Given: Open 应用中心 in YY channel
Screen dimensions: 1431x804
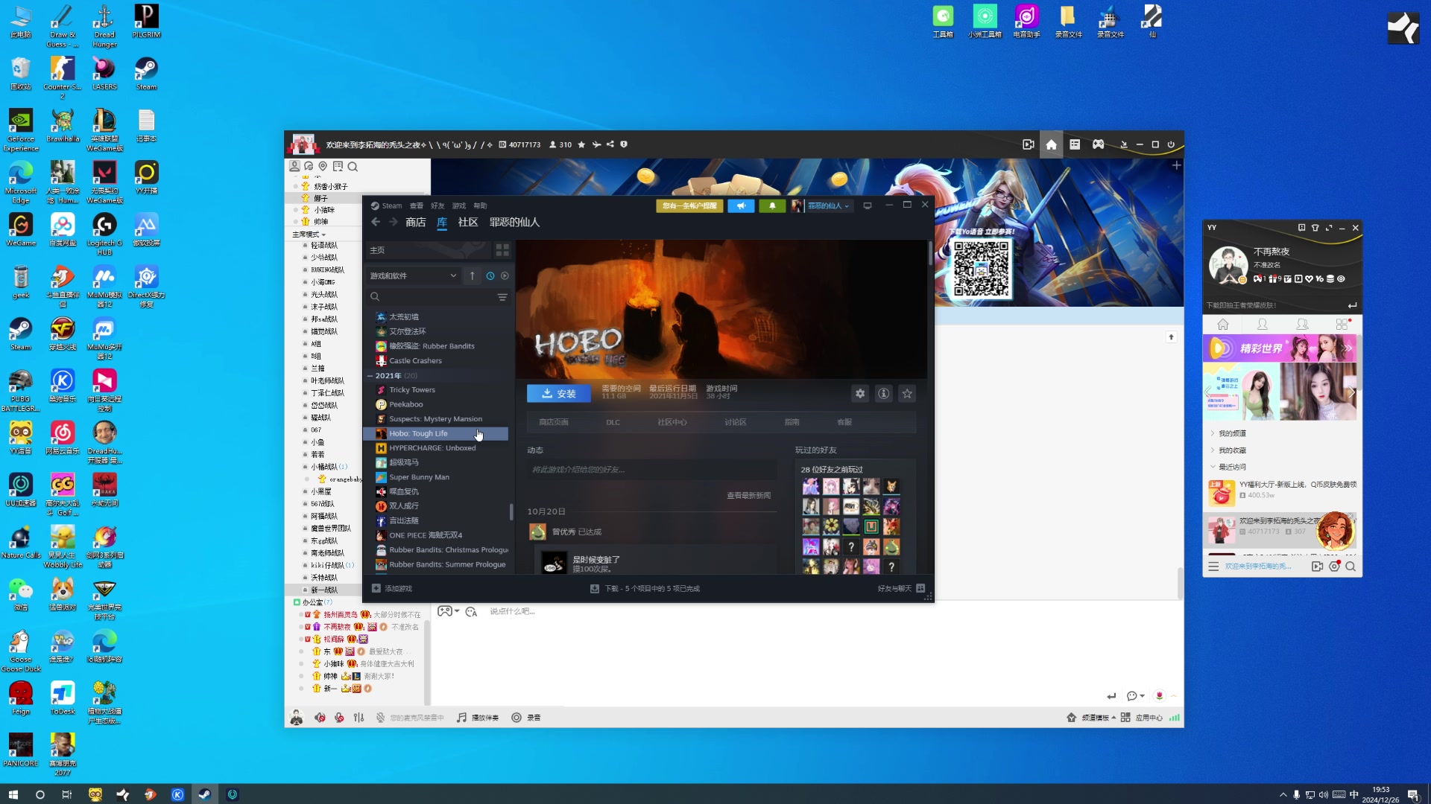Looking at the screenshot, I should point(1142,718).
